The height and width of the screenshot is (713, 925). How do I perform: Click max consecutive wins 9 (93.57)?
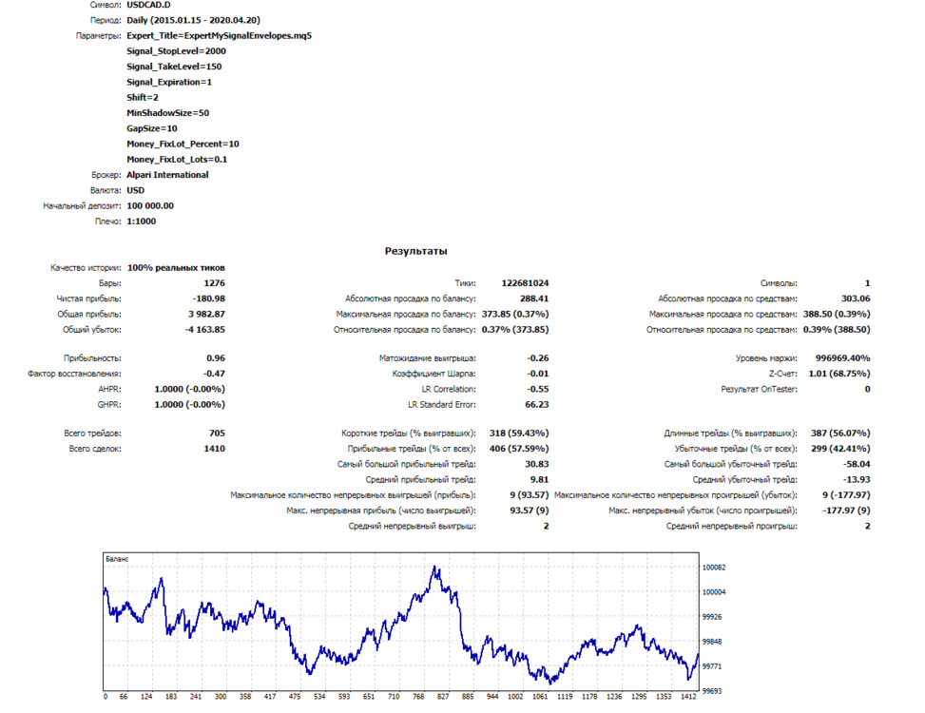pos(530,494)
